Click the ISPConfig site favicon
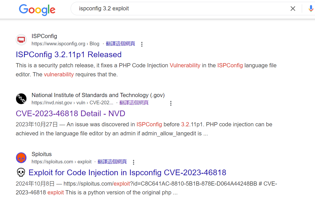This screenshot has width=315, height=198. point(21,40)
